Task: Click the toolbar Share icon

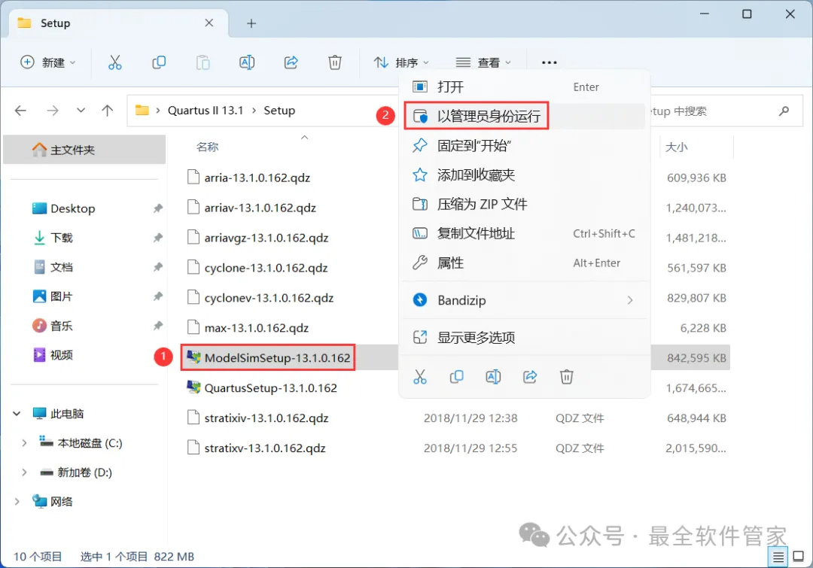Action: [291, 62]
